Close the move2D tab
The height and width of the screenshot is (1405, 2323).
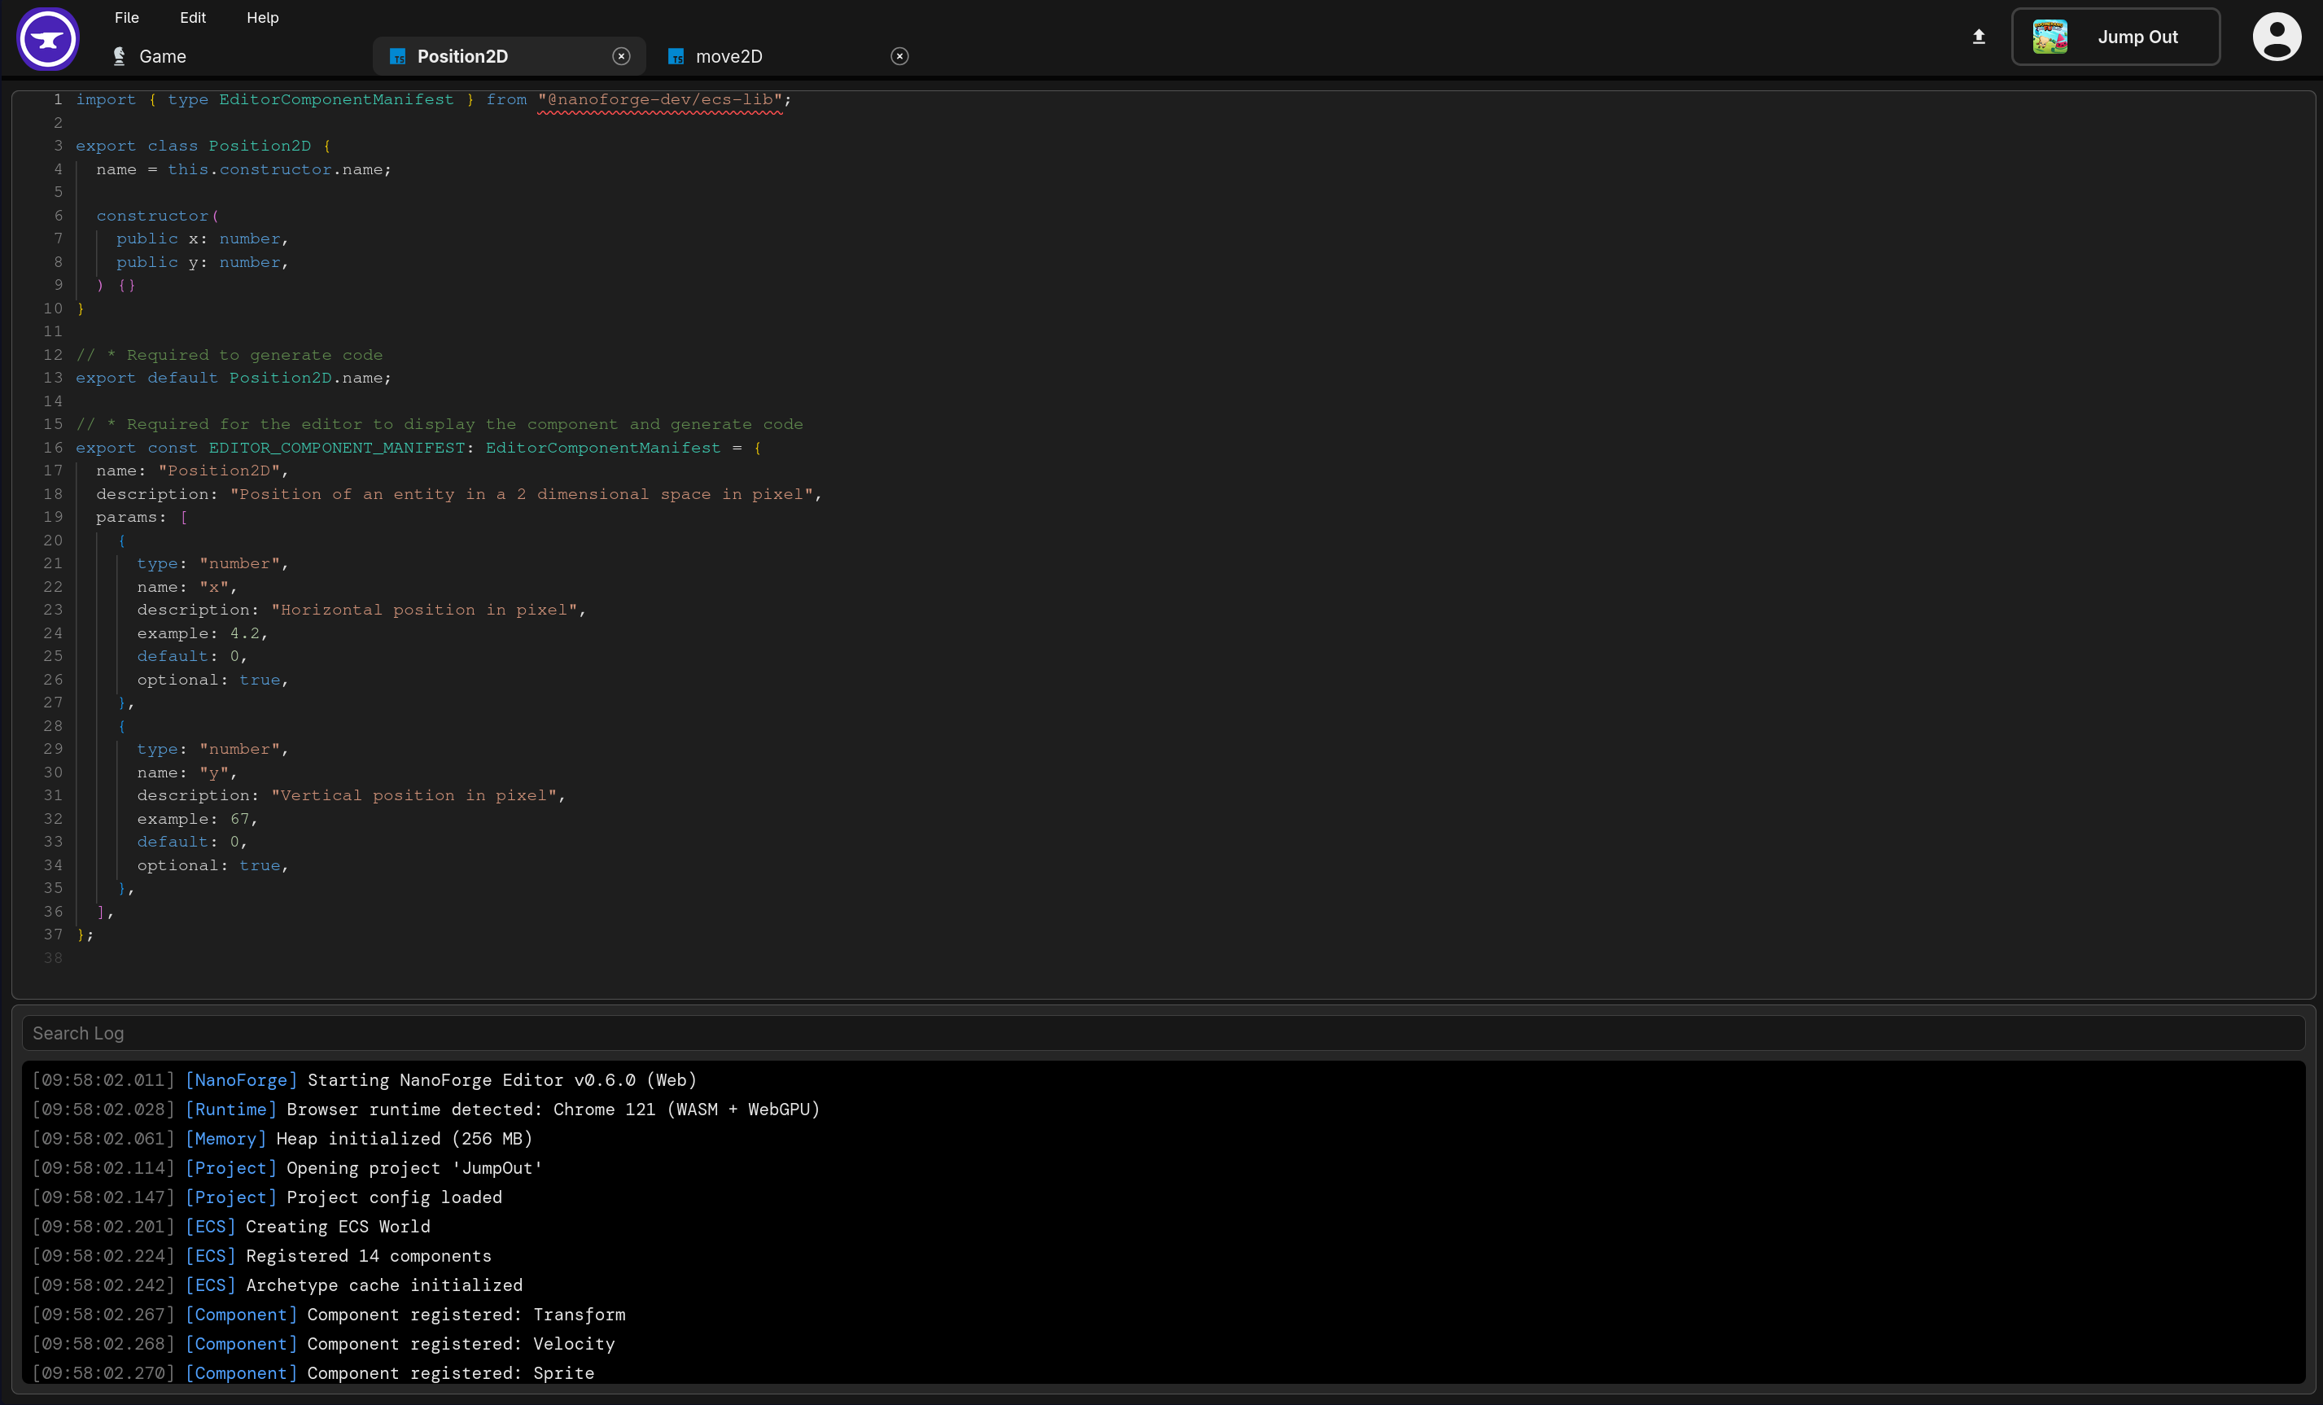pyautogui.click(x=899, y=57)
